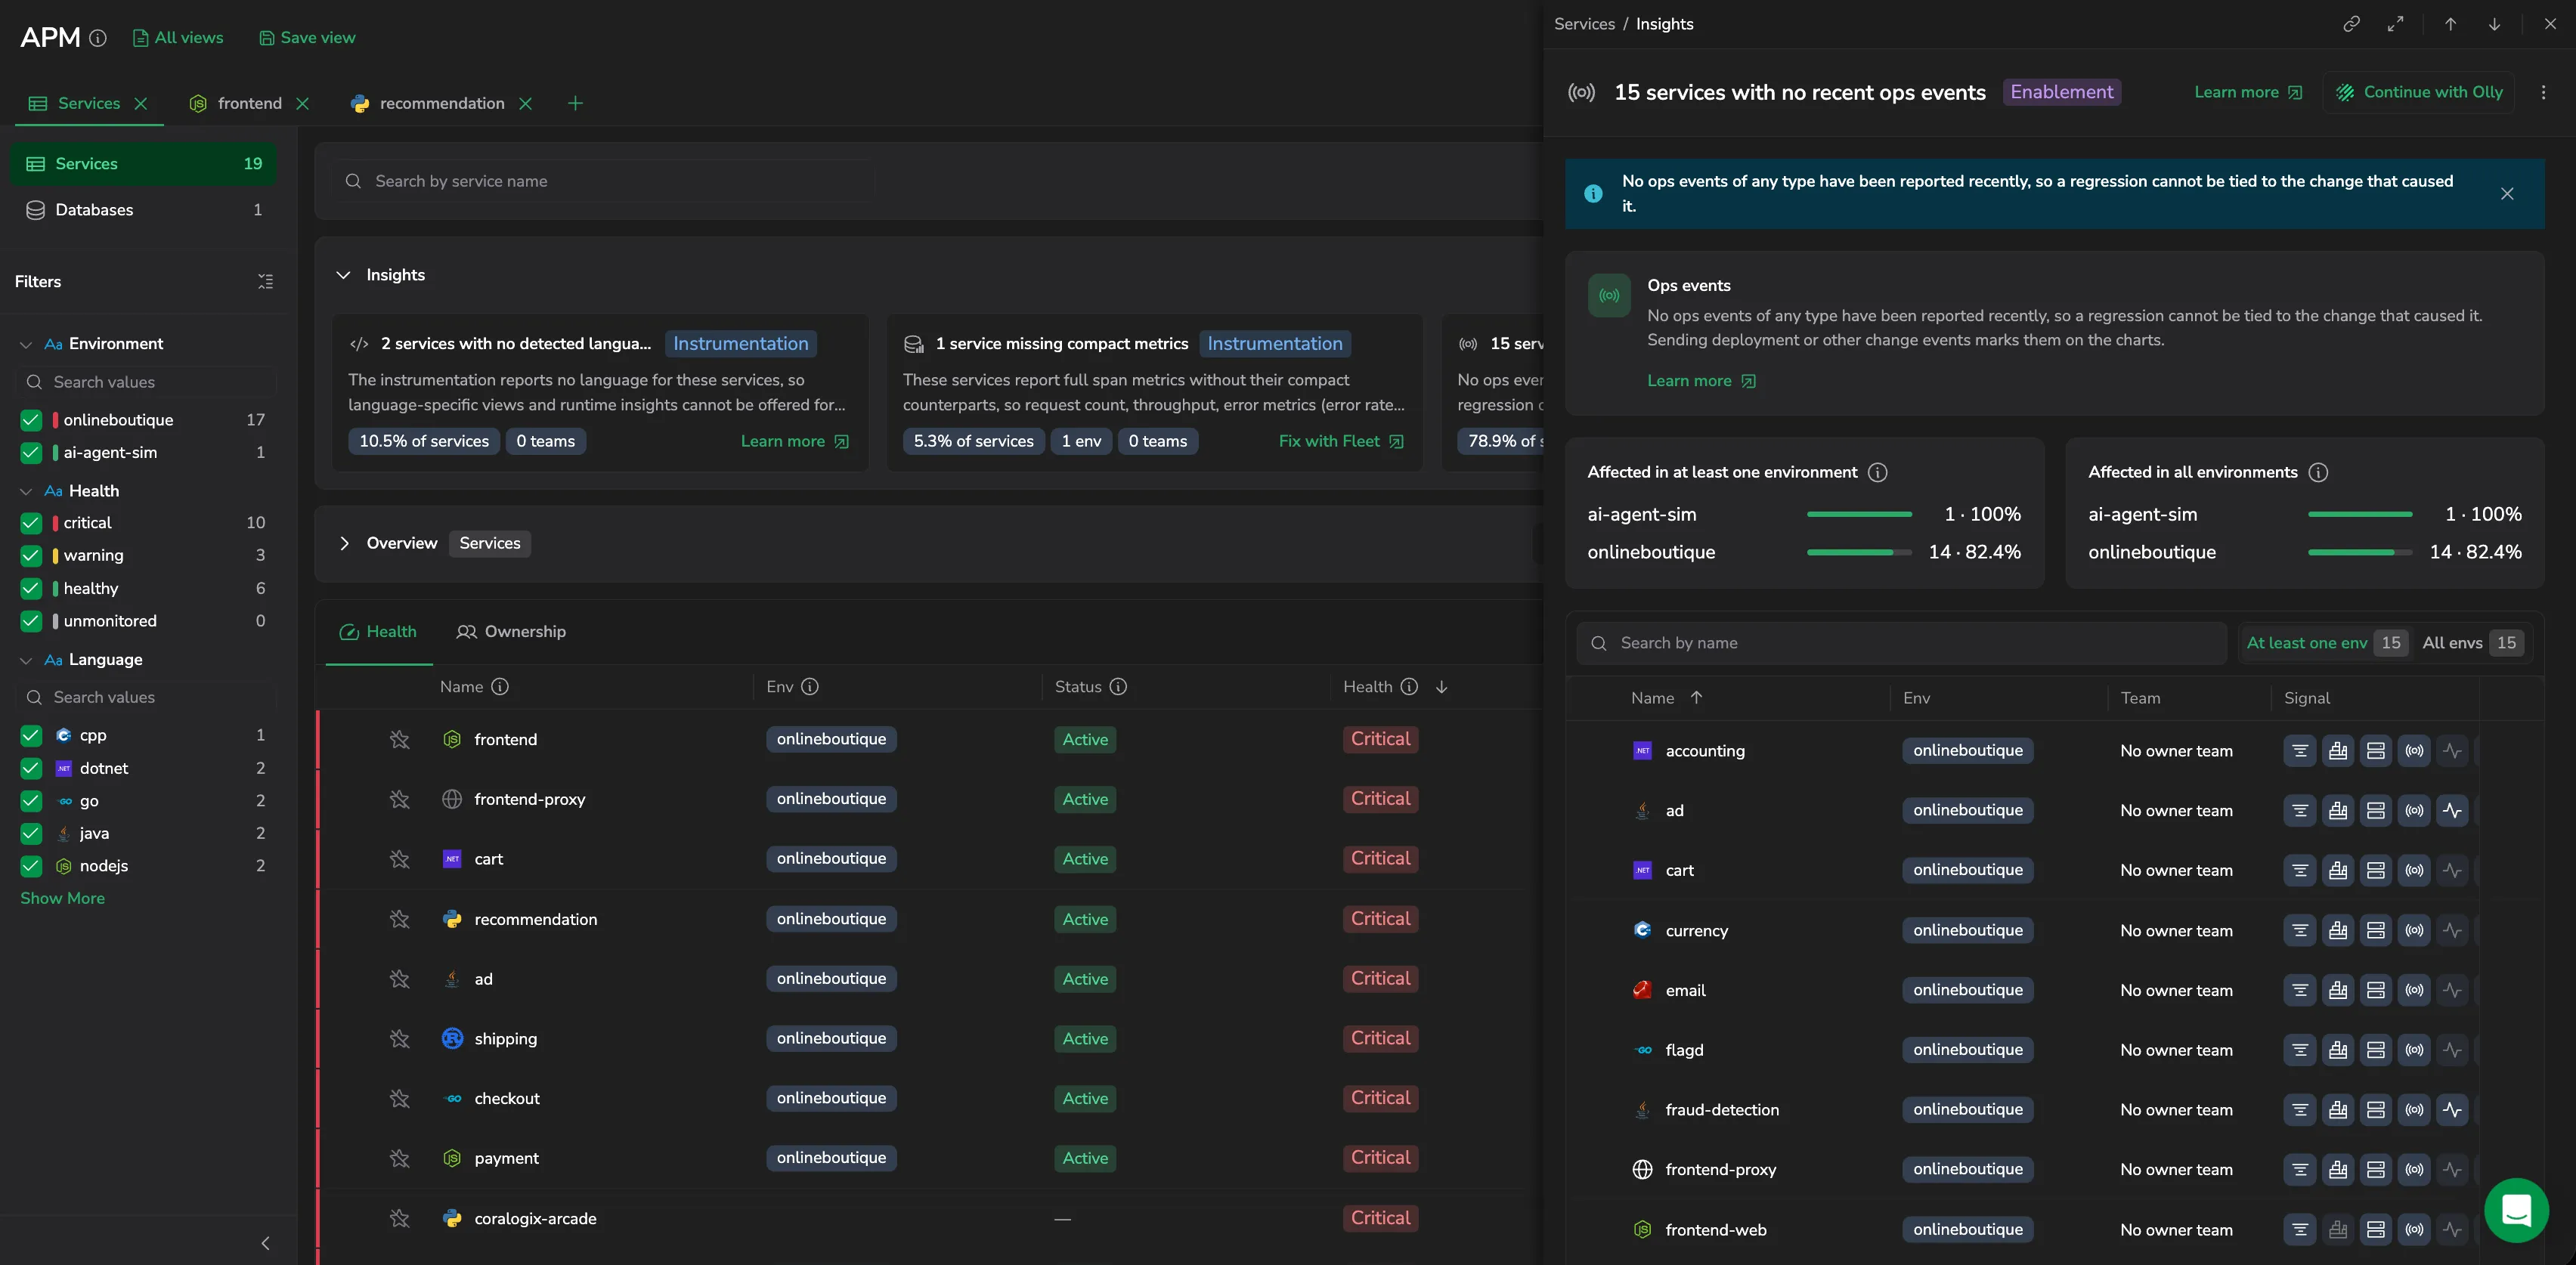
Task: Toggle warning health filter checkbox
Action: [x=31, y=555]
